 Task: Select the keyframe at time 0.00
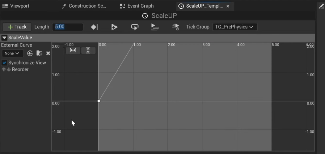click(x=99, y=101)
